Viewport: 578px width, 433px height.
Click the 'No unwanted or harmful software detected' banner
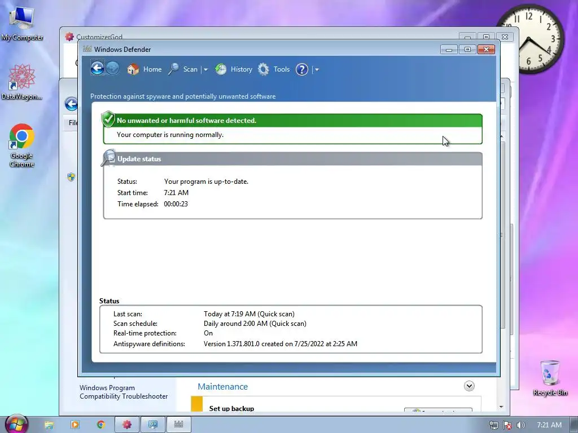pyautogui.click(x=293, y=121)
